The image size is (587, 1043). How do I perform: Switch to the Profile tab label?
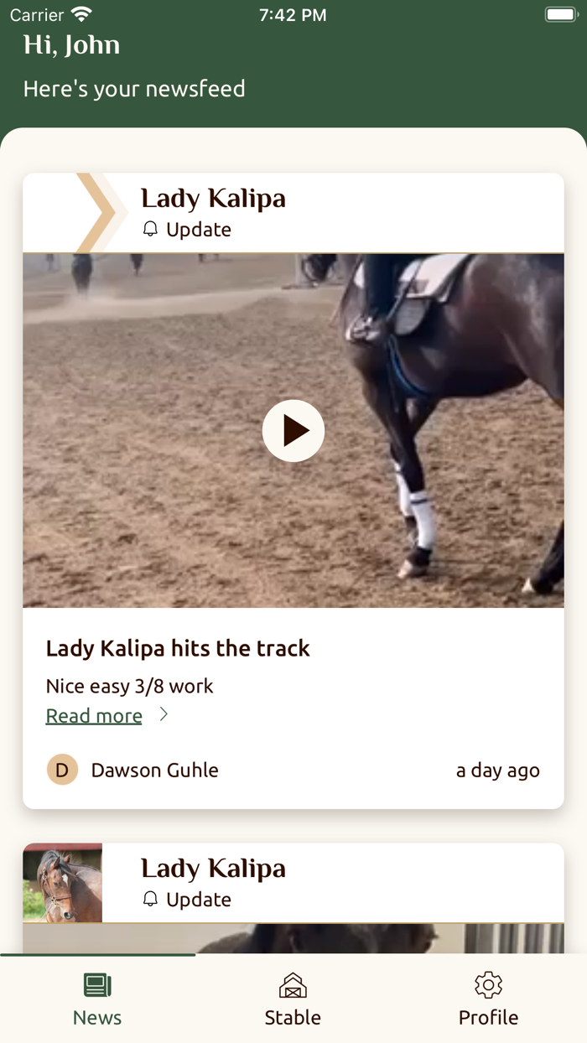(x=488, y=1017)
